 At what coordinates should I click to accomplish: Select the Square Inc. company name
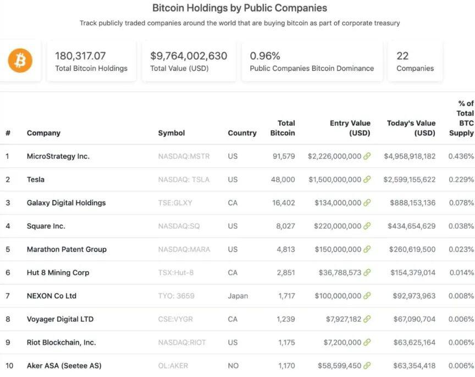click(x=46, y=226)
